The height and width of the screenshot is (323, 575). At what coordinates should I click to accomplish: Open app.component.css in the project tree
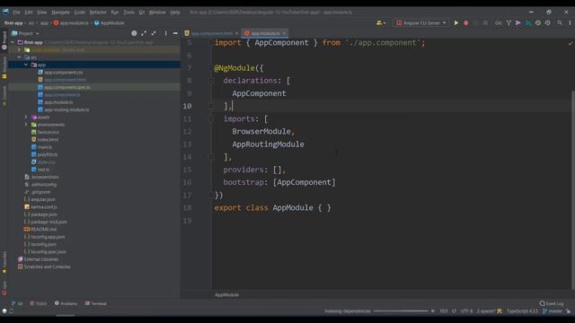pos(63,72)
